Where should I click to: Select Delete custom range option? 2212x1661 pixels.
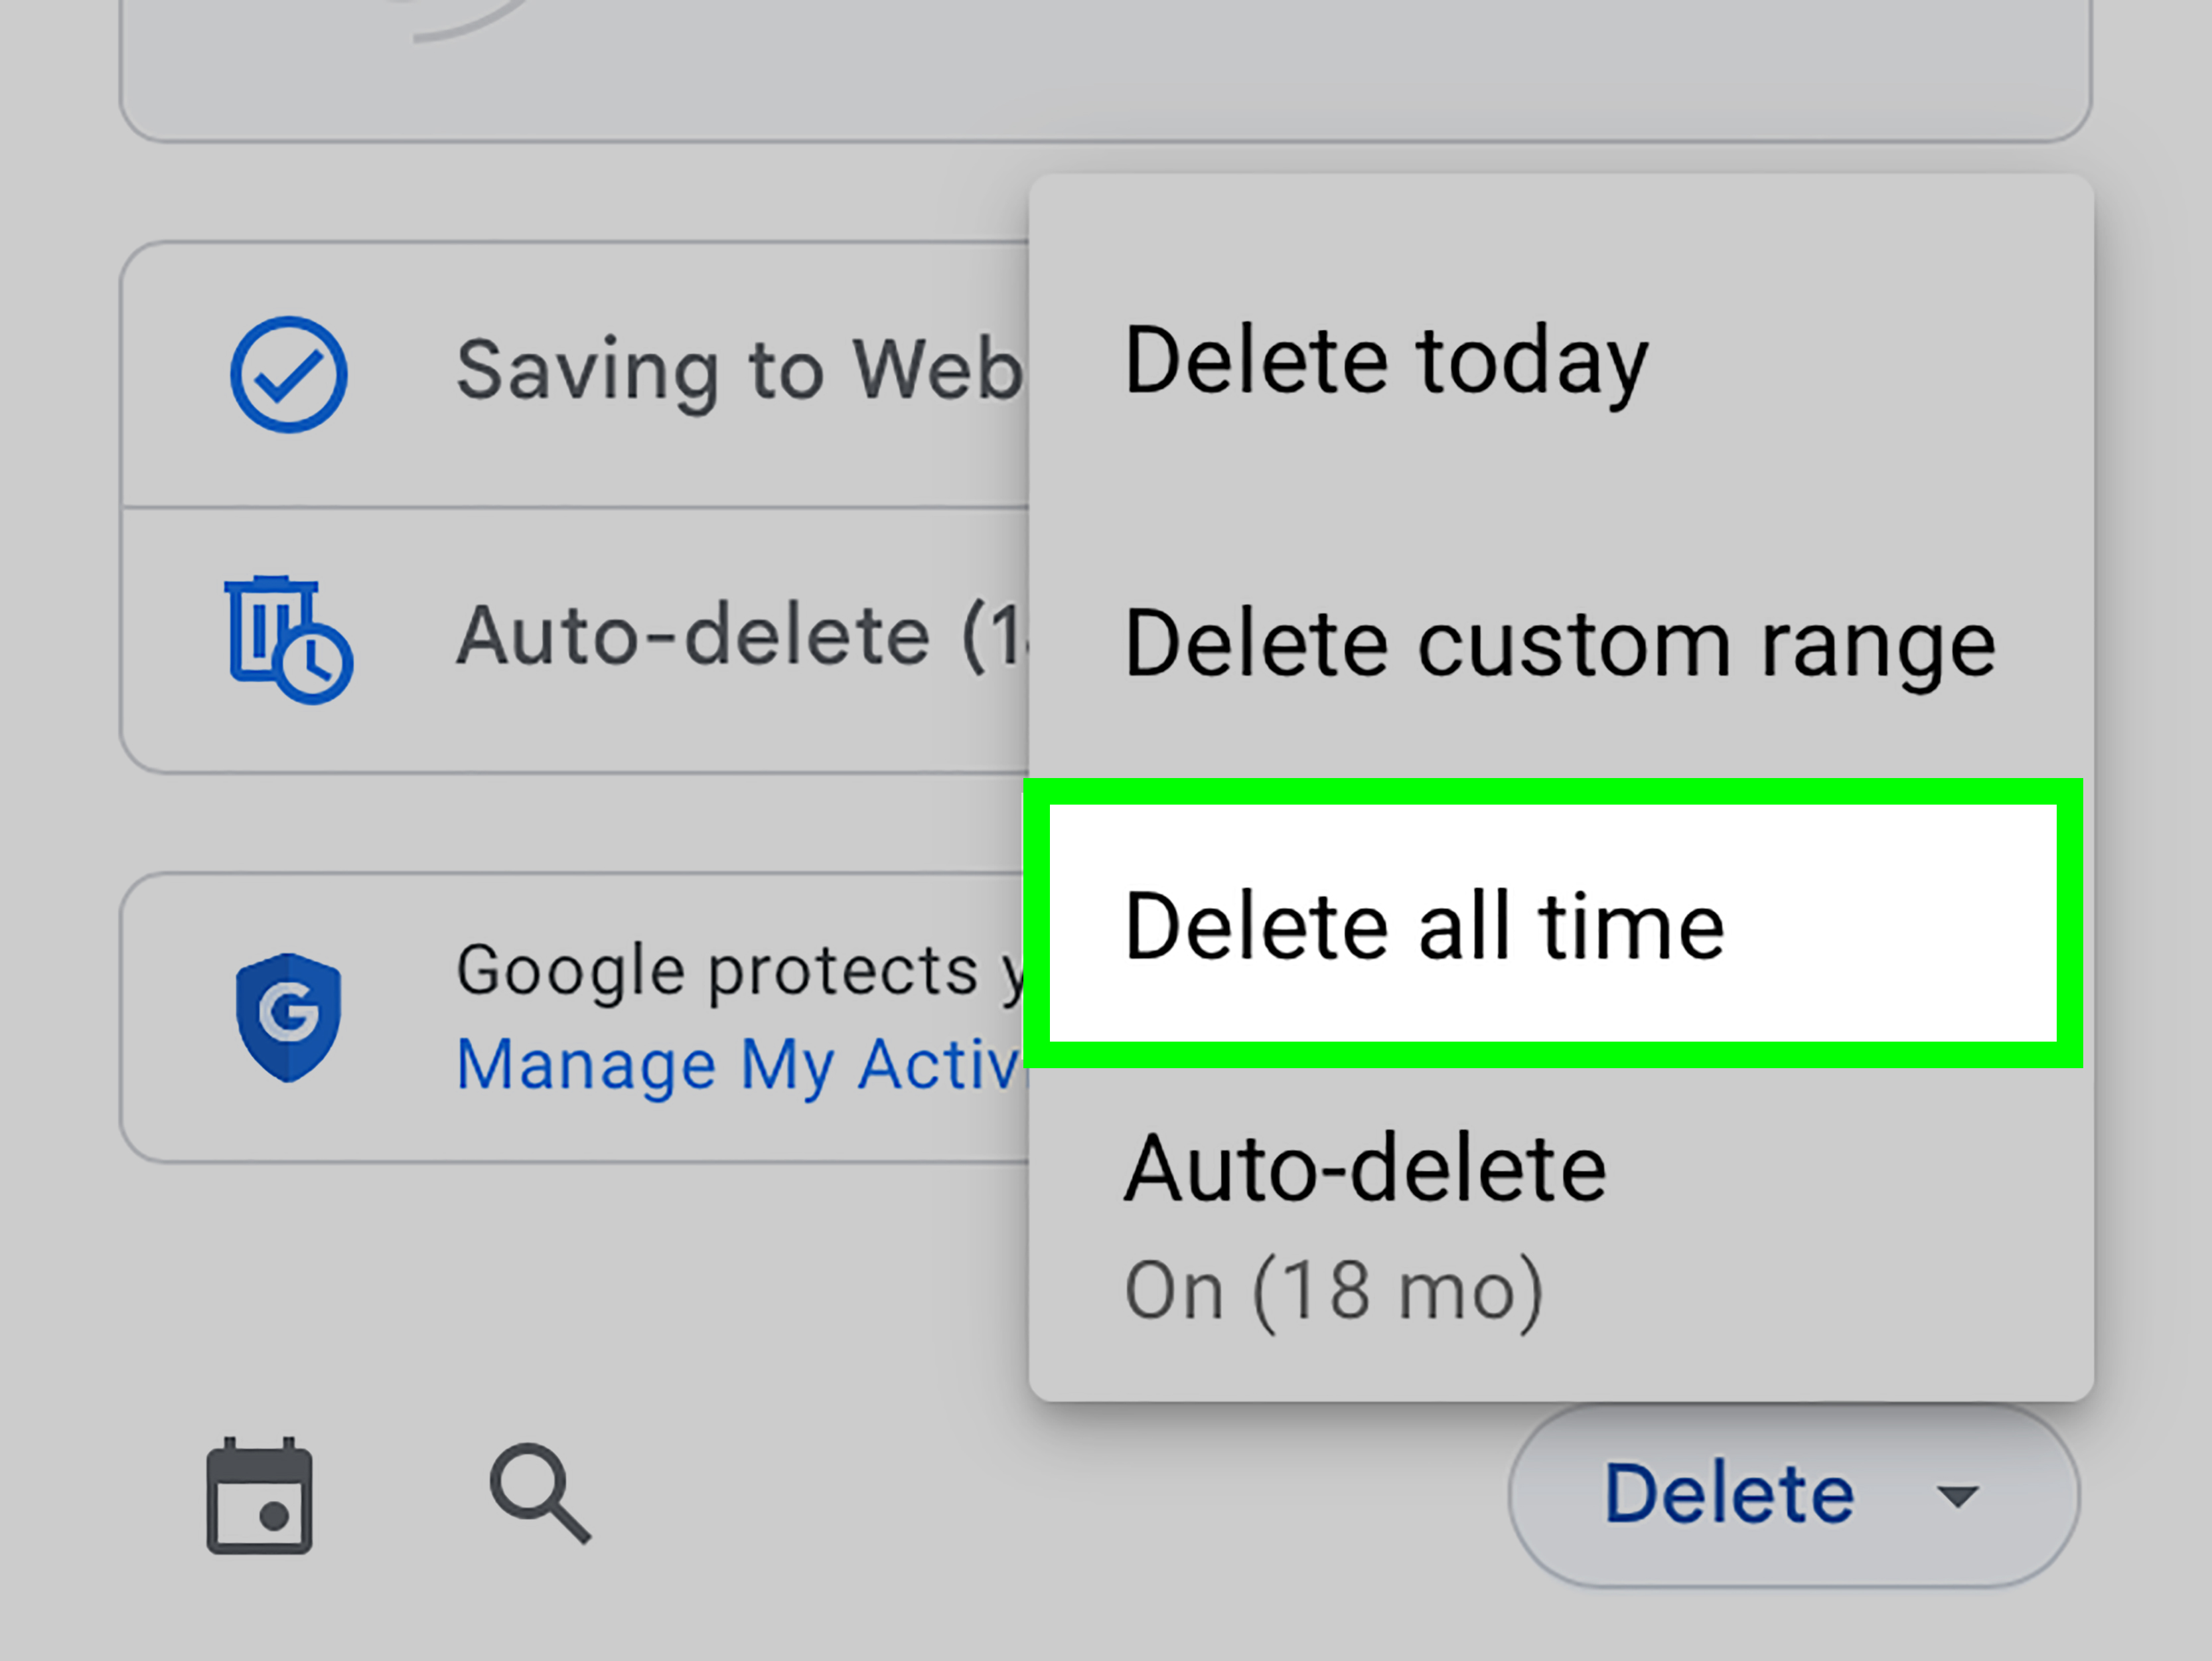pyautogui.click(x=1560, y=645)
